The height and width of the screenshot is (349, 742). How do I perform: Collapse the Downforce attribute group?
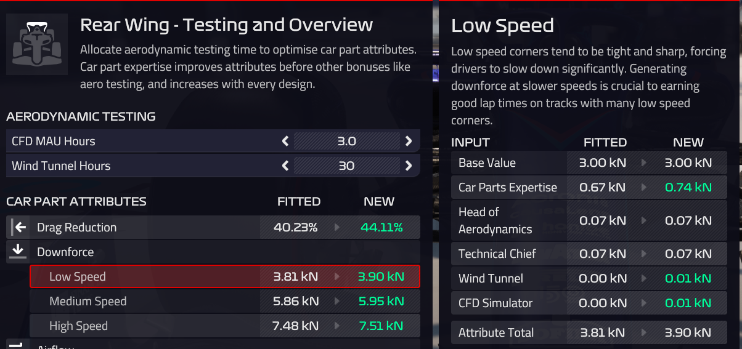click(66, 252)
